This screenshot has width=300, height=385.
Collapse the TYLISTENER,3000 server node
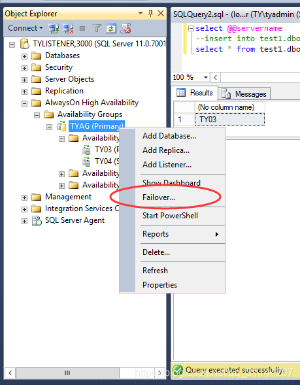point(12,44)
